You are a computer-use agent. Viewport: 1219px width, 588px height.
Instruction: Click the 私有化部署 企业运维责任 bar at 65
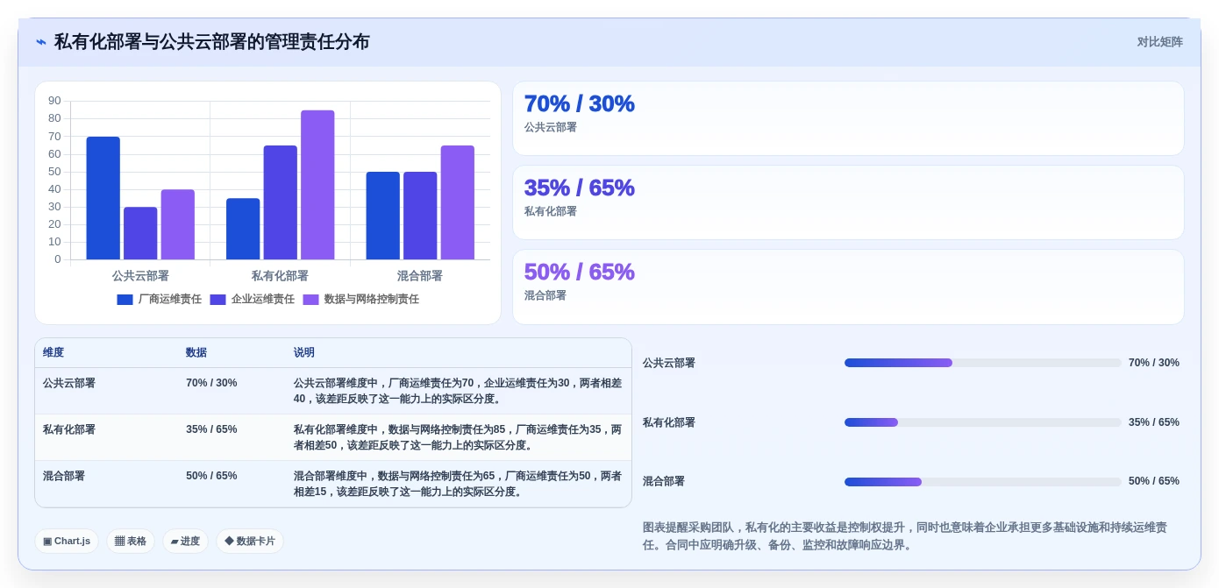point(280,202)
